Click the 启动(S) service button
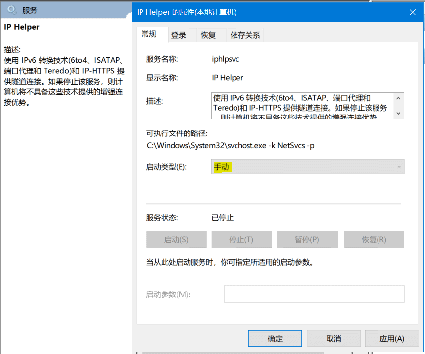Screen dimensions: 425x354 click(x=176, y=239)
